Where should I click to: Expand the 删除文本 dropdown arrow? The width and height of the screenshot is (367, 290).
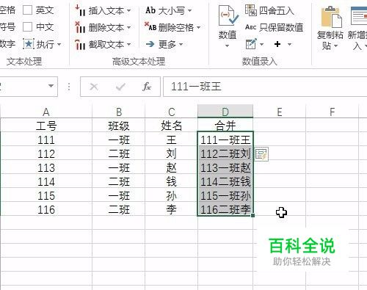click(129, 27)
